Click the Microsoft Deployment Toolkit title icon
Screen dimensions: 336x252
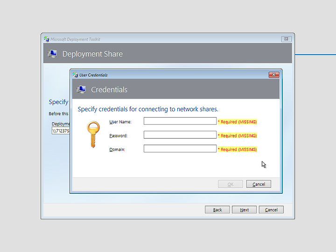47,39
